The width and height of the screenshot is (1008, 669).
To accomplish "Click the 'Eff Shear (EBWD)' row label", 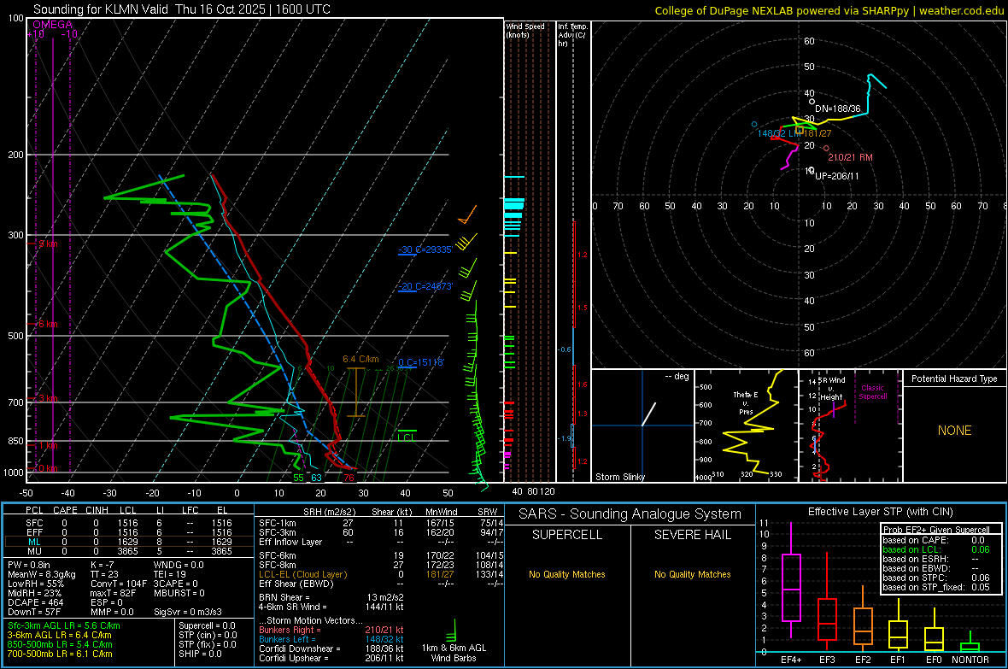I will tap(296, 584).
